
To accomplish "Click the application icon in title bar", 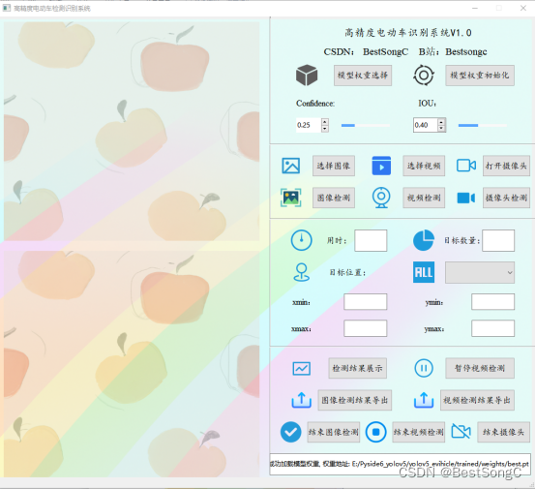I will pos(7,8).
